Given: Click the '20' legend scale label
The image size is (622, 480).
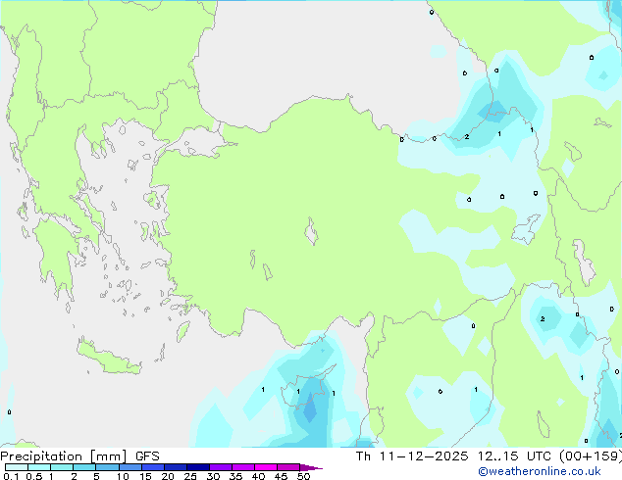Looking at the screenshot, I should pos(168,476).
